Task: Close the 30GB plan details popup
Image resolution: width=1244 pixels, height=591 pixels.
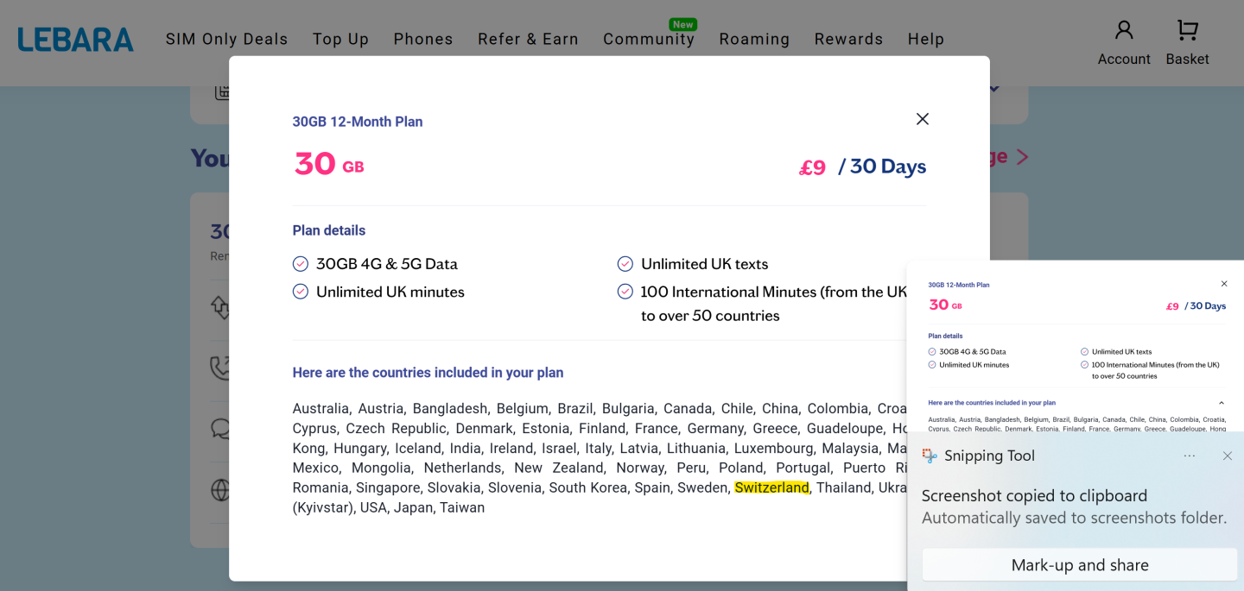Action: (x=922, y=119)
